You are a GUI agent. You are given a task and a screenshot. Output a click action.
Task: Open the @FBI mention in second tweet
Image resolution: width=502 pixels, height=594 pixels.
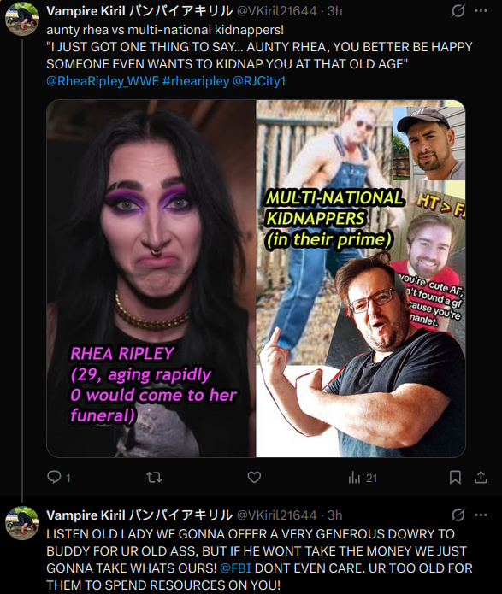coord(235,568)
